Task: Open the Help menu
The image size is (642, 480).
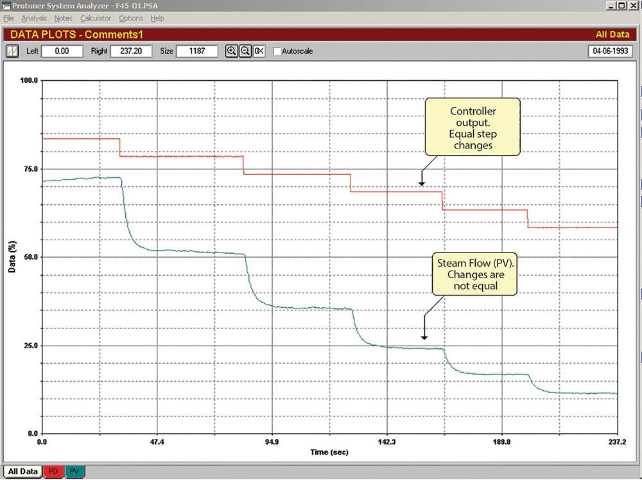Action: [157, 19]
